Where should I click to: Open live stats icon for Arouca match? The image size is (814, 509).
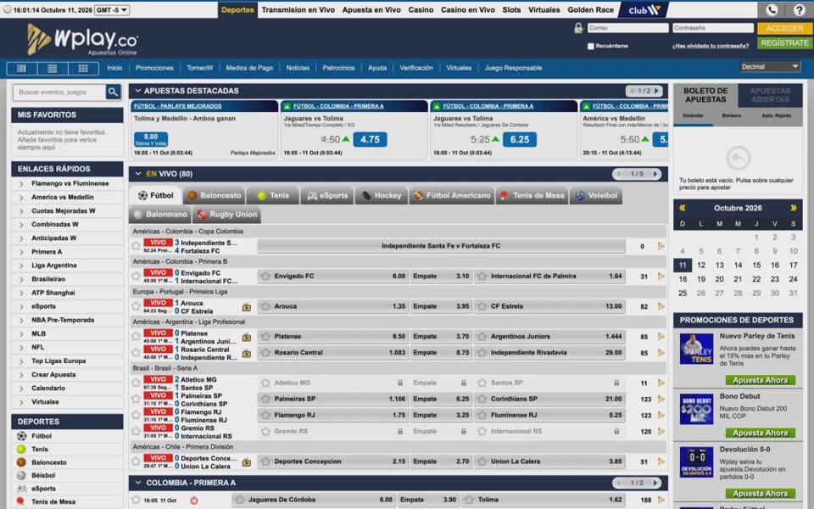247,307
